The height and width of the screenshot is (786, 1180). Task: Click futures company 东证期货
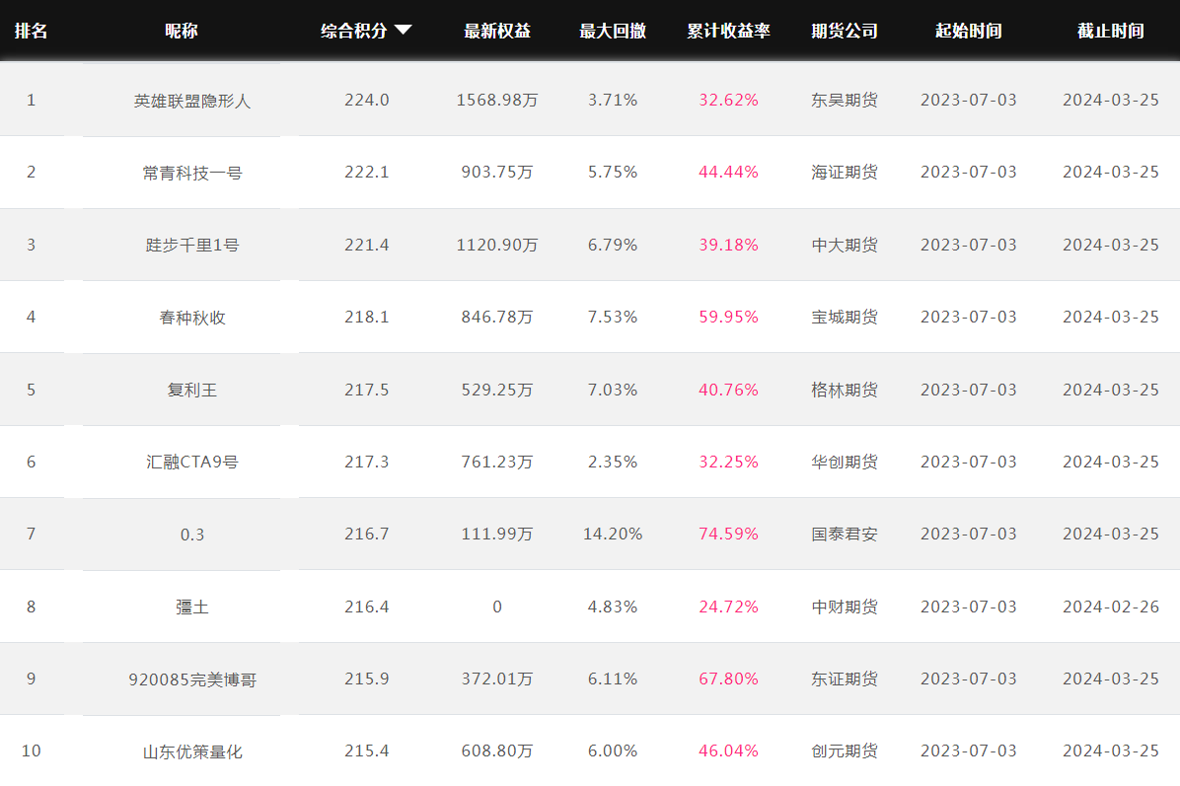(x=845, y=679)
